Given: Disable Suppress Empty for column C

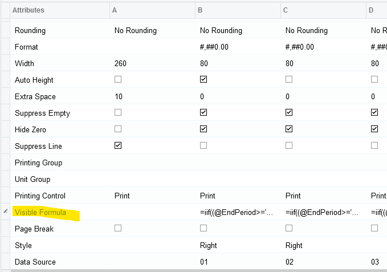Looking at the screenshot, I should coord(289,112).
